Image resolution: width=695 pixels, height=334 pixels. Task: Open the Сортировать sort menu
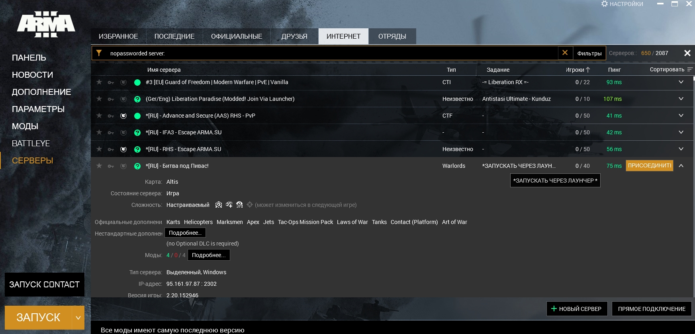click(x=671, y=70)
